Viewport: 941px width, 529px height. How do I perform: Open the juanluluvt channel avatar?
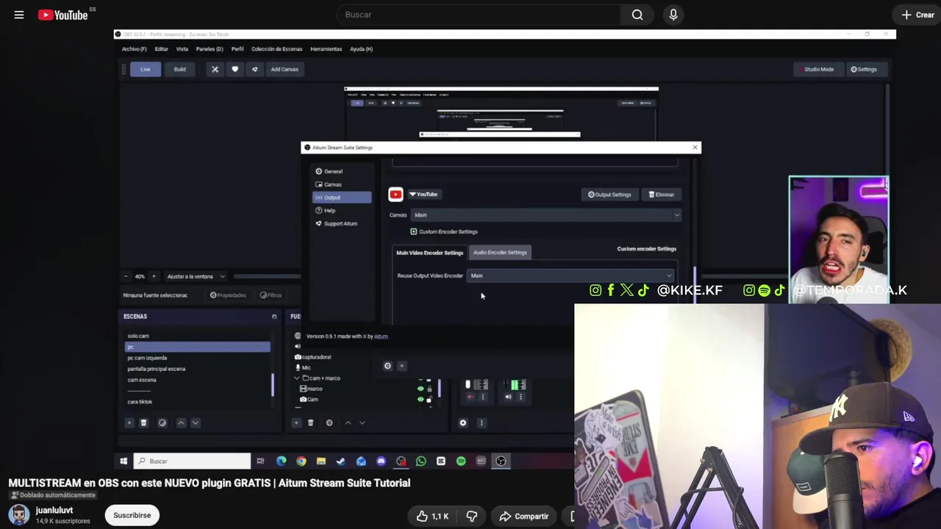19,514
